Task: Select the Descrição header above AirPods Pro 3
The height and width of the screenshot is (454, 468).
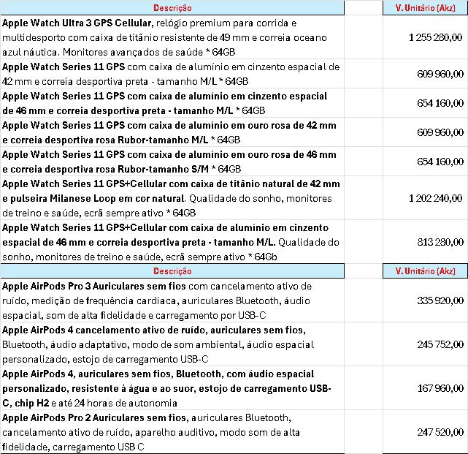Action: point(172,271)
